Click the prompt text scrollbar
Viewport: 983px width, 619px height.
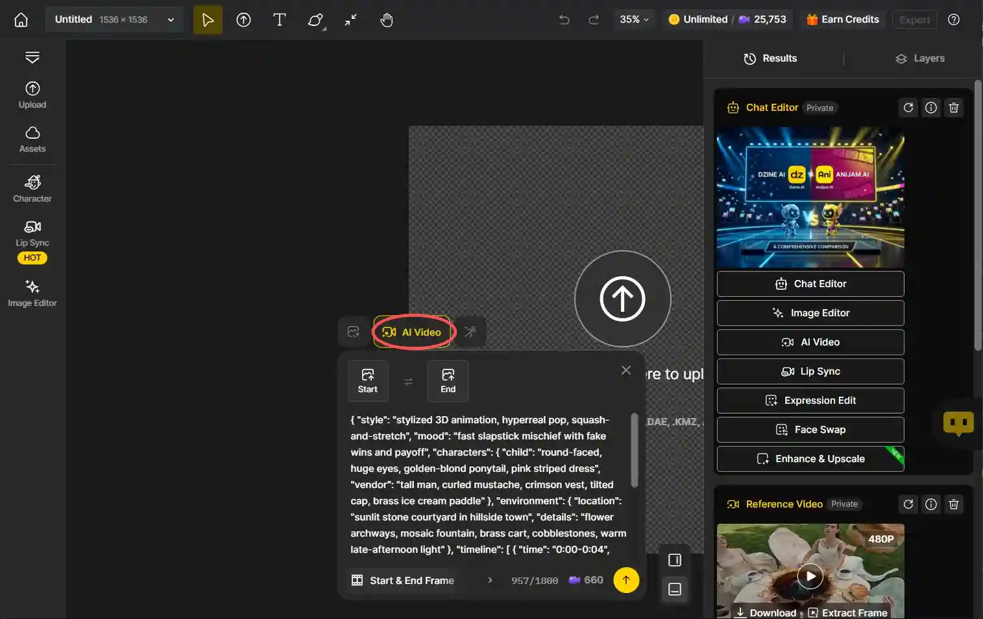point(634,451)
